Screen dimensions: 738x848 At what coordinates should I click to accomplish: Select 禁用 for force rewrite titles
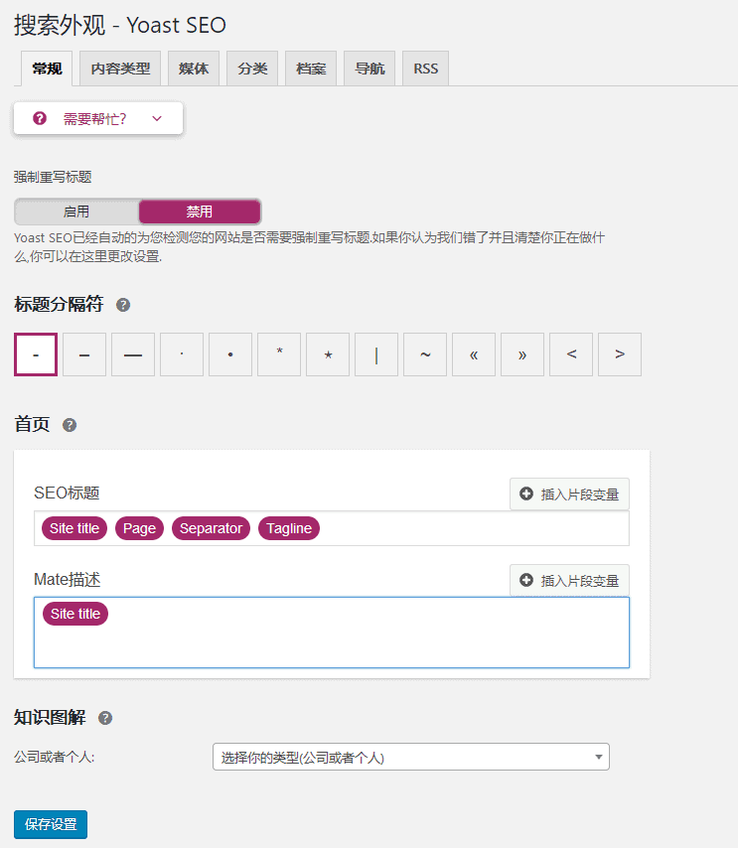[x=200, y=212]
